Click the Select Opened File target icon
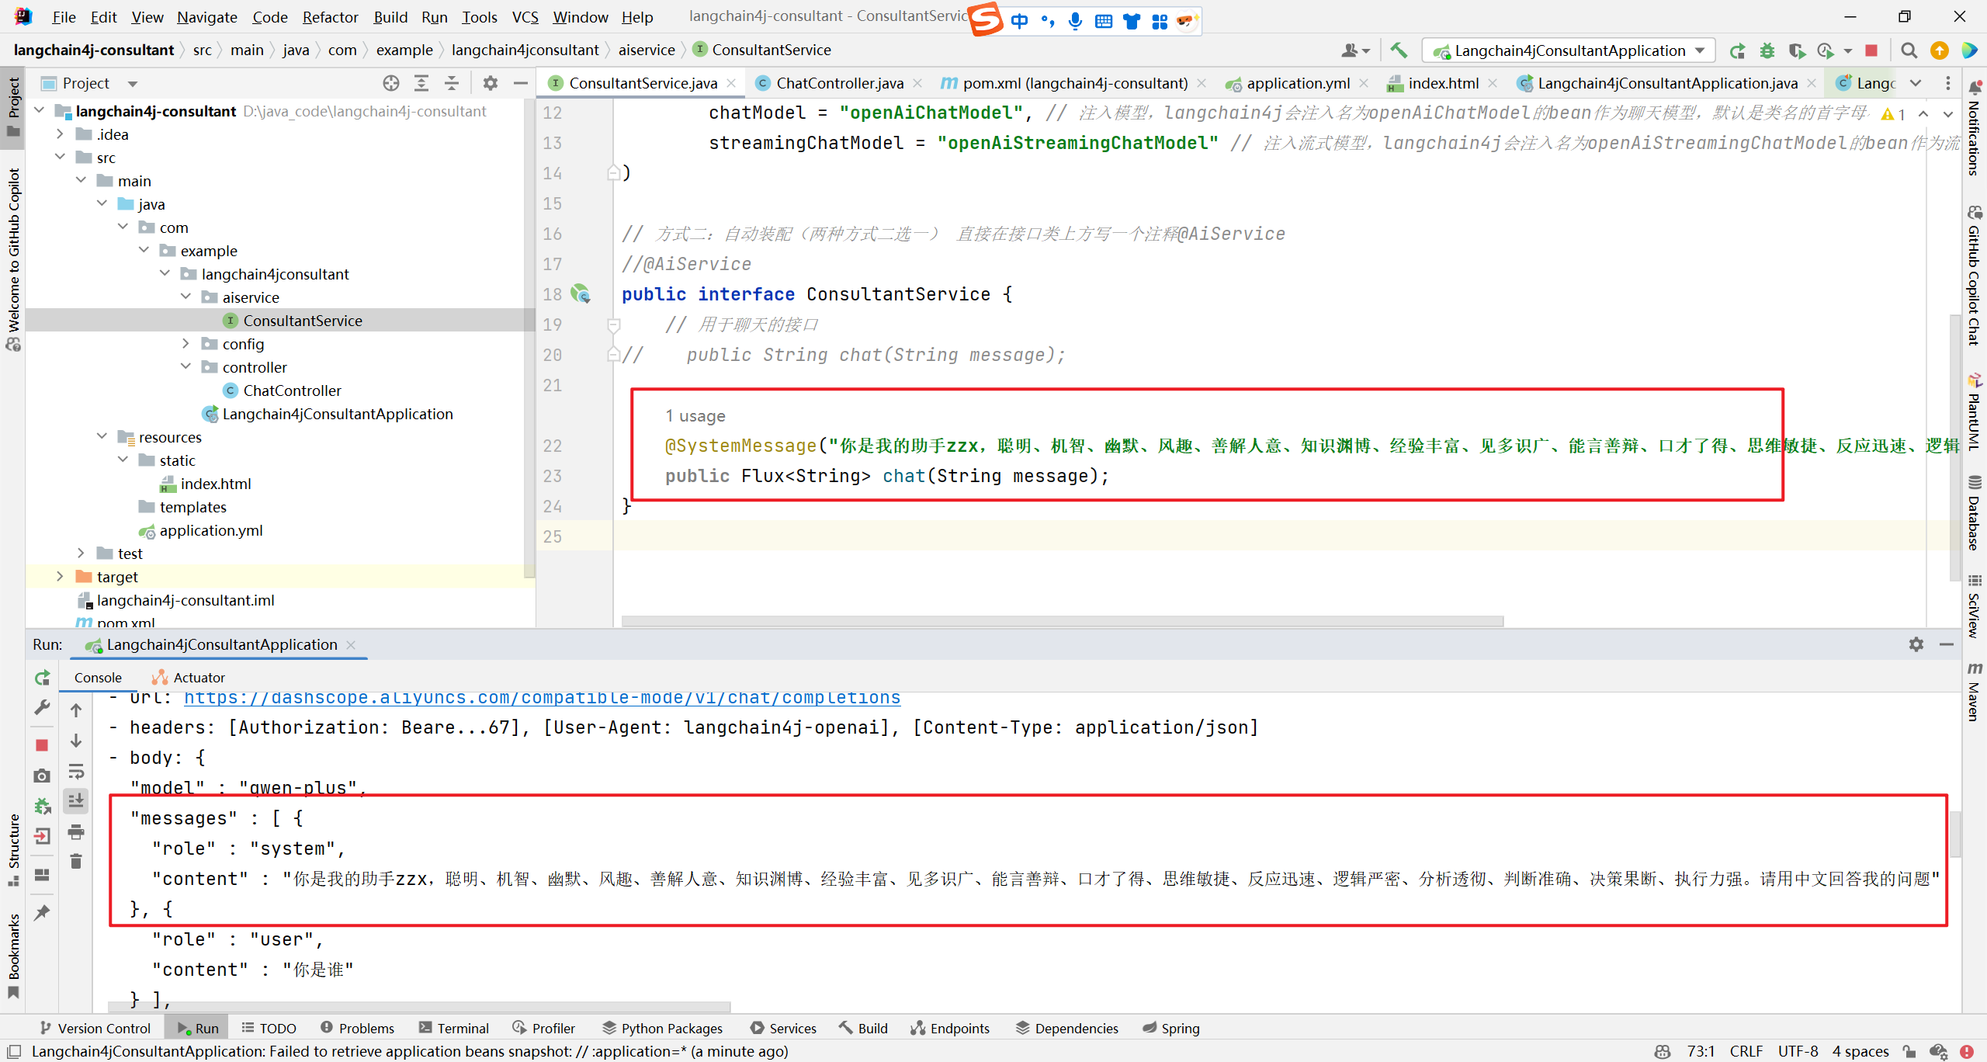1987x1062 pixels. pyautogui.click(x=391, y=83)
